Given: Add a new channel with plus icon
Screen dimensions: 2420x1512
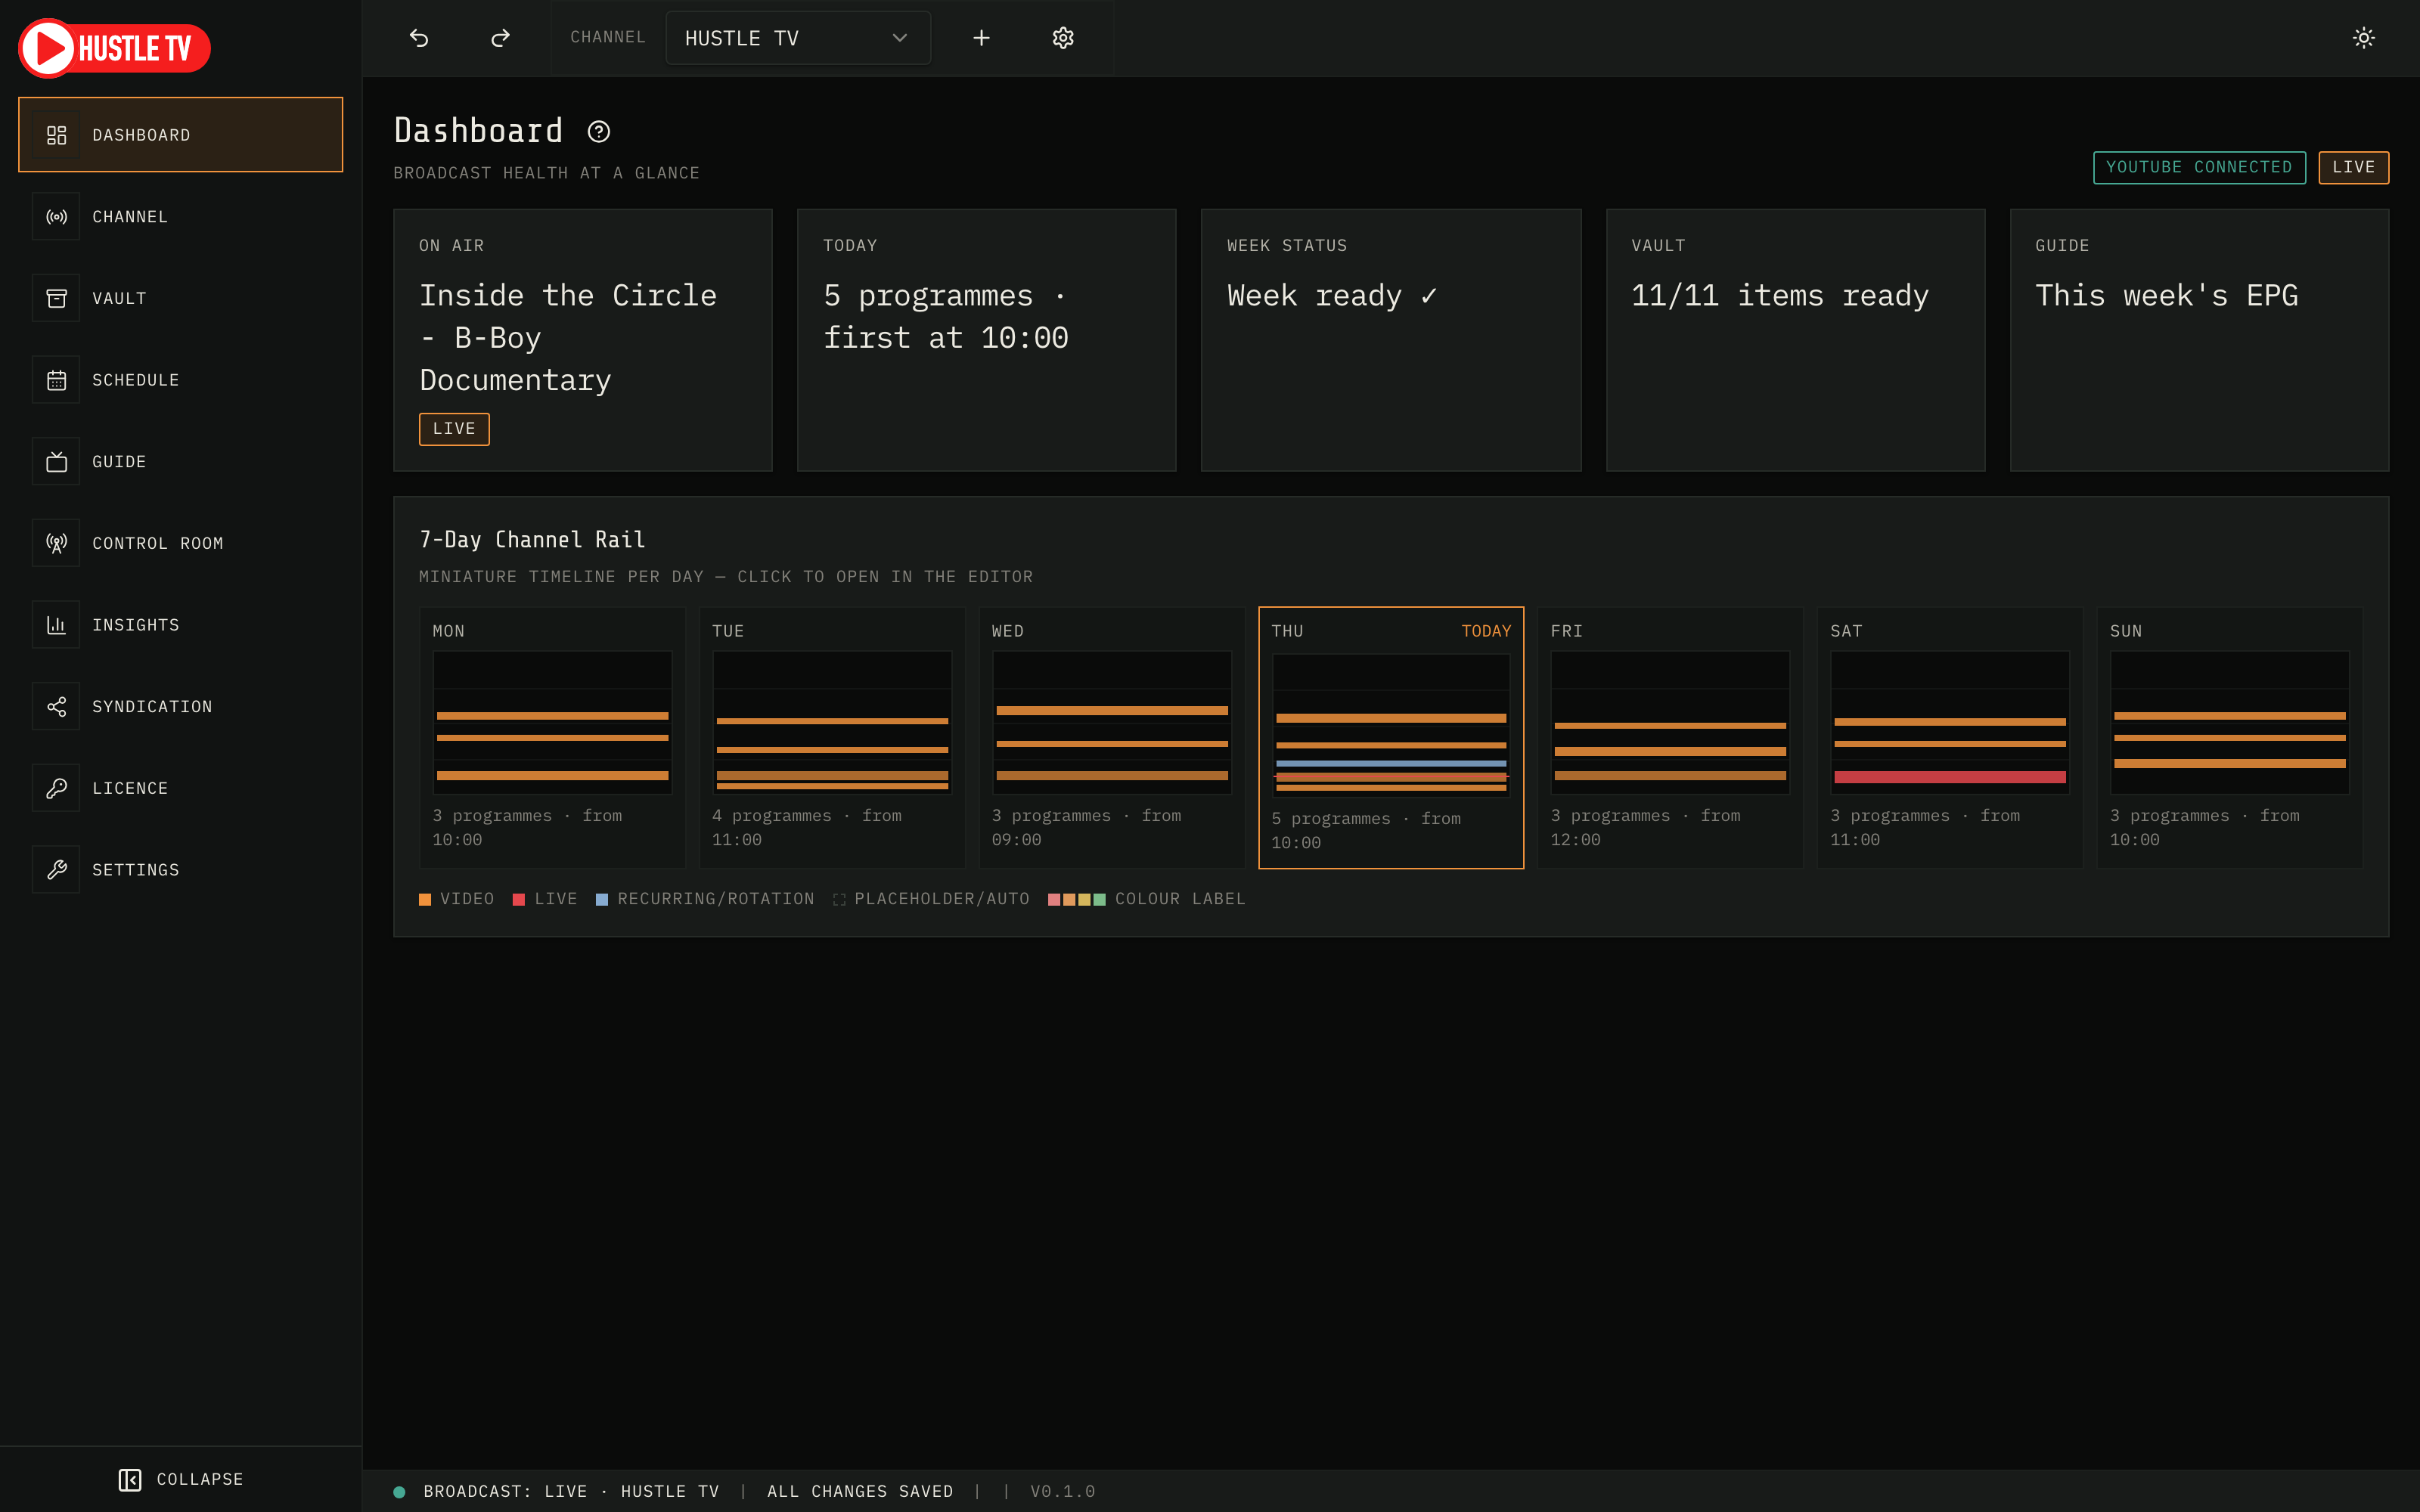Looking at the screenshot, I should tap(981, 38).
